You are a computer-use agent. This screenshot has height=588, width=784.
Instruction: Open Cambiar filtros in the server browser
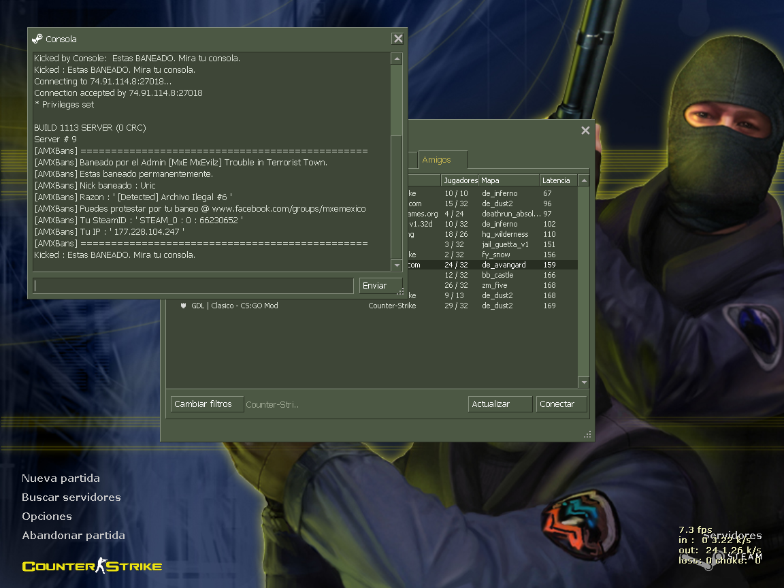(x=207, y=404)
